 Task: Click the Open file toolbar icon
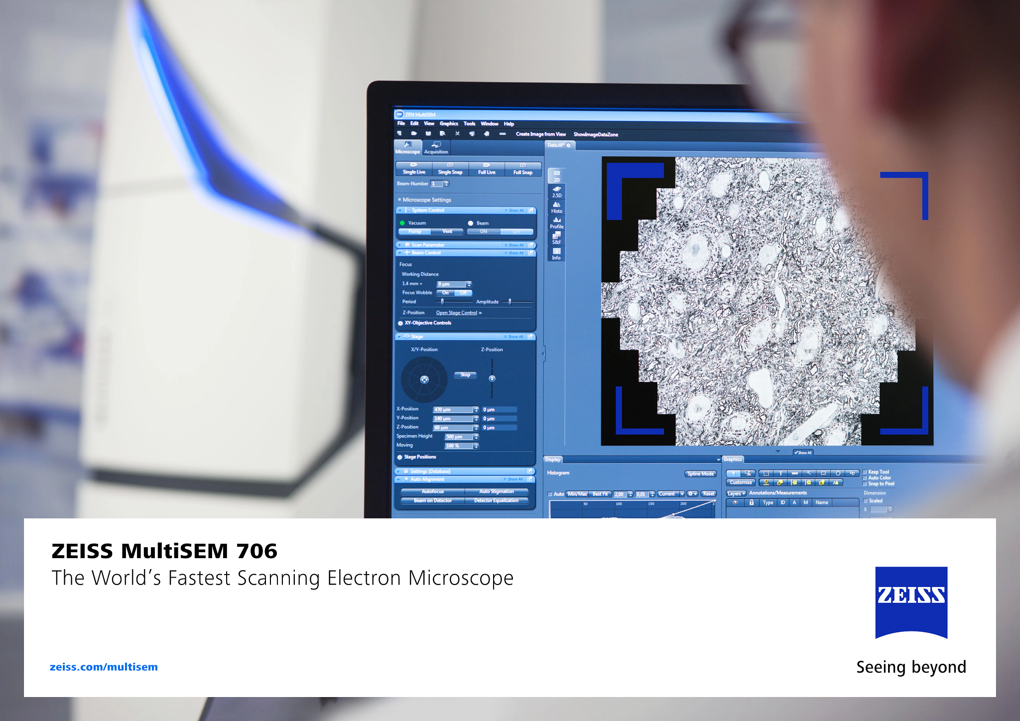[x=413, y=133]
